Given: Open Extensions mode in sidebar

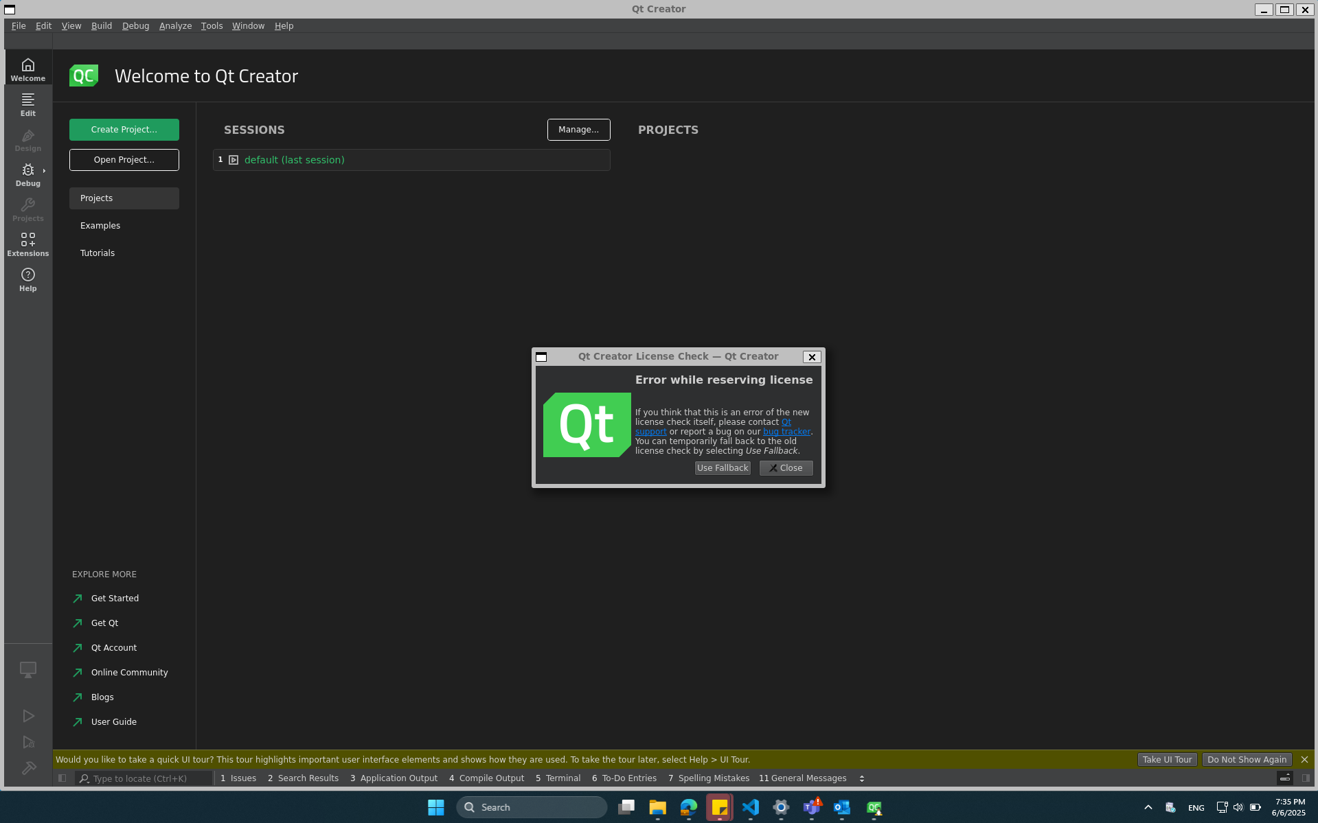Looking at the screenshot, I should coord(27,244).
